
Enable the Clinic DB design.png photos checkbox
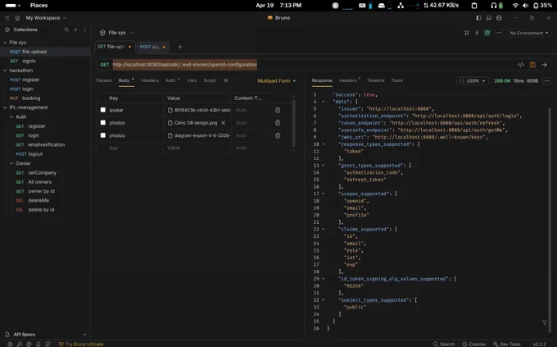(x=103, y=122)
